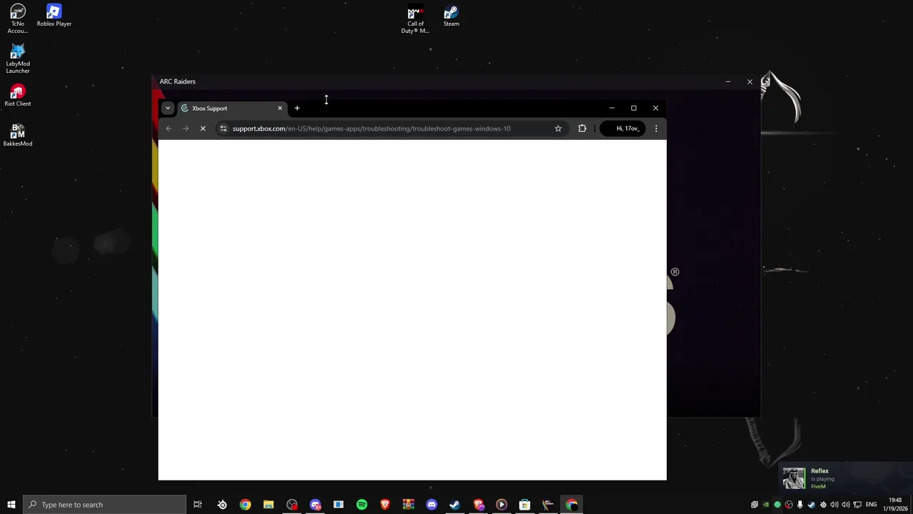Stop loading the Xbox Support page
Image resolution: width=913 pixels, height=514 pixels.
click(203, 128)
